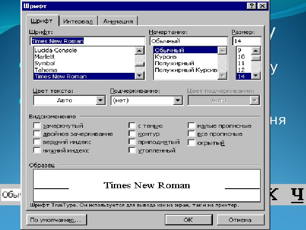Select Lucida Console in font list
Image resolution: width=306 pixels, height=230 pixels.
pos(84,50)
